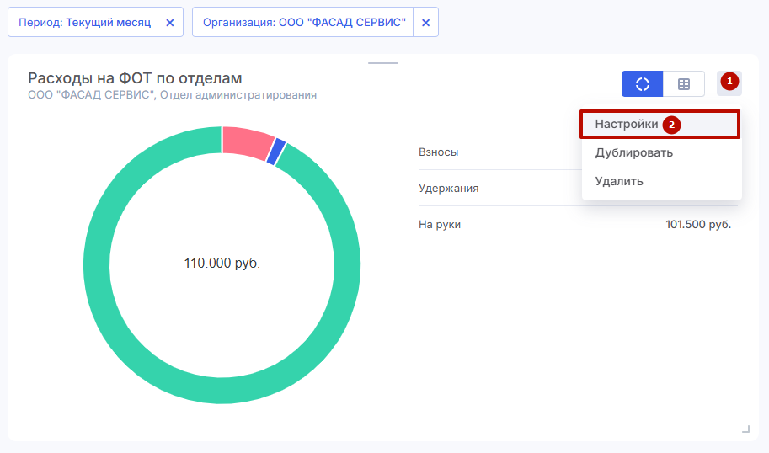Image resolution: width=769 pixels, height=453 pixels.
Task: Click the red badge numbered 2
Action: click(x=671, y=125)
